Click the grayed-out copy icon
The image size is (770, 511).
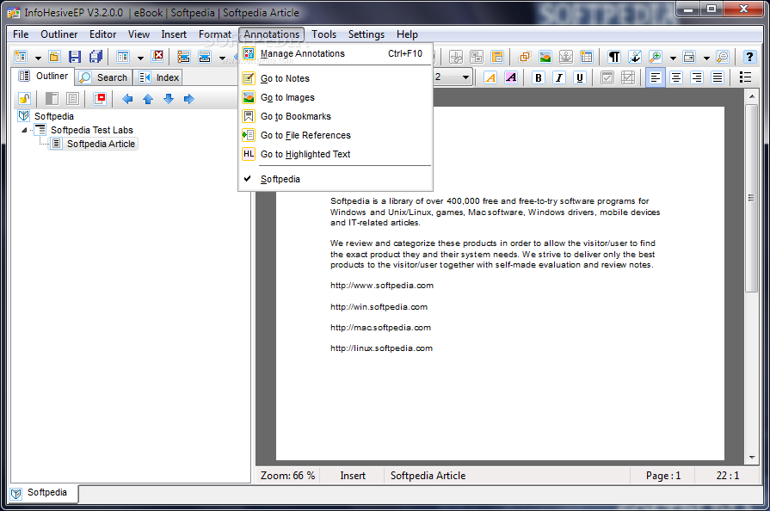point(477,57)
